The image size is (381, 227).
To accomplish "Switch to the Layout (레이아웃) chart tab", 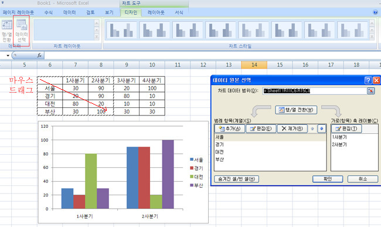I will (x=156, y=12).
